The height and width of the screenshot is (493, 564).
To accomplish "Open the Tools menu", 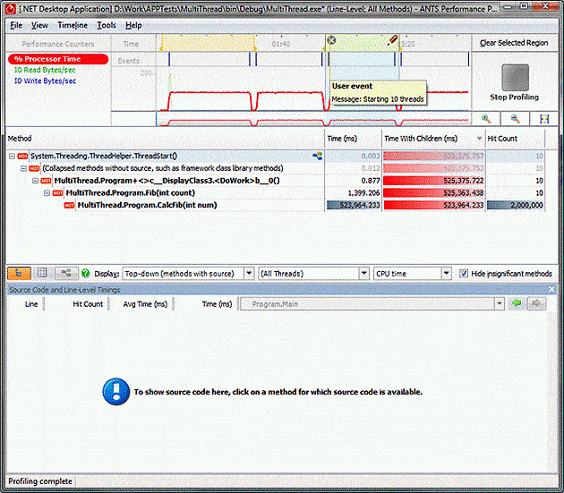I will tap(107, 25).
